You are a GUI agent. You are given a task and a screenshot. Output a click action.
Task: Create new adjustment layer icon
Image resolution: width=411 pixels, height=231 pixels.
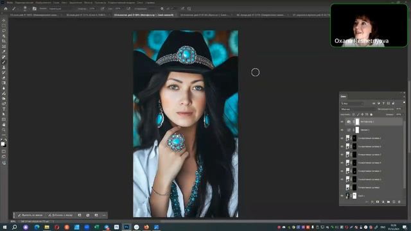[383, 202]
